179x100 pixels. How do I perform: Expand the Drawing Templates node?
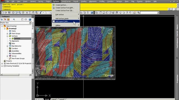click(2, 66)
